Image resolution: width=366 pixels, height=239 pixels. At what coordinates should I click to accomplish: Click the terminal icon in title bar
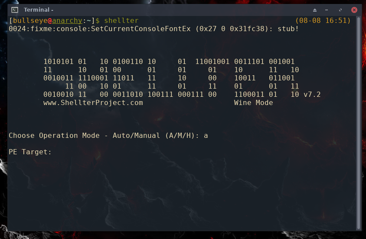point(15,10)
